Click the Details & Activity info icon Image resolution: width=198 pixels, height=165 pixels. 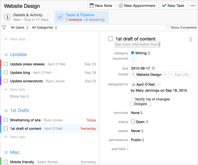[8, 17]
